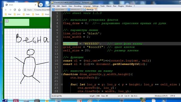
Task: Open the Mail bookmark folder
Action: (8, 14)
